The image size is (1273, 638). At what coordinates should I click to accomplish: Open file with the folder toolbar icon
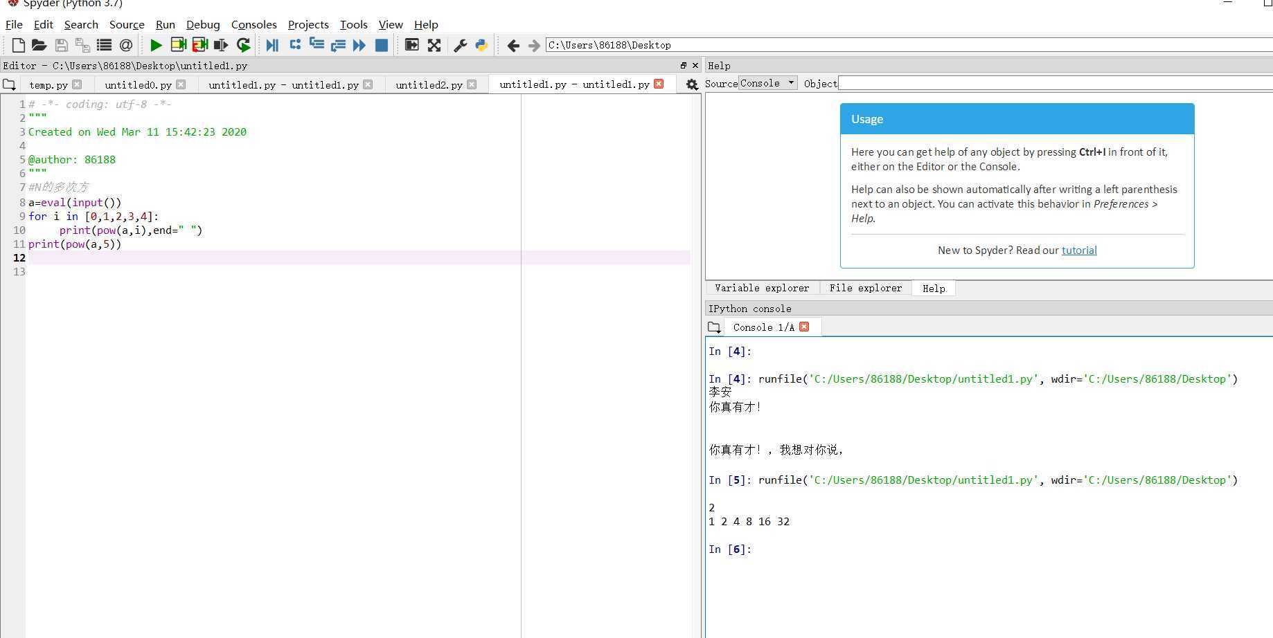coord(39,45)
